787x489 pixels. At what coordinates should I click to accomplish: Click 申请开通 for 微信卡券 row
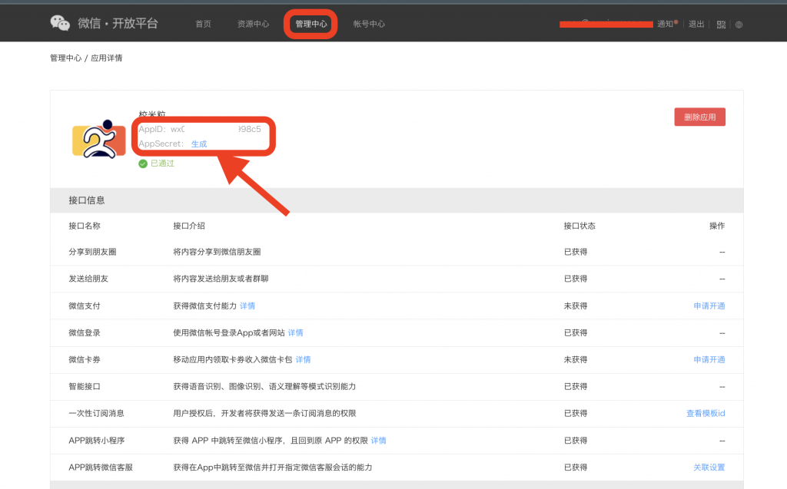[709, 359]
